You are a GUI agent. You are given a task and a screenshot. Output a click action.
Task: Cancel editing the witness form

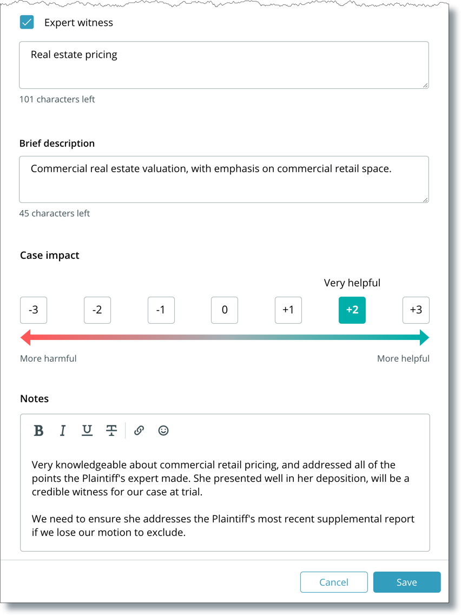tap(334, 582)
